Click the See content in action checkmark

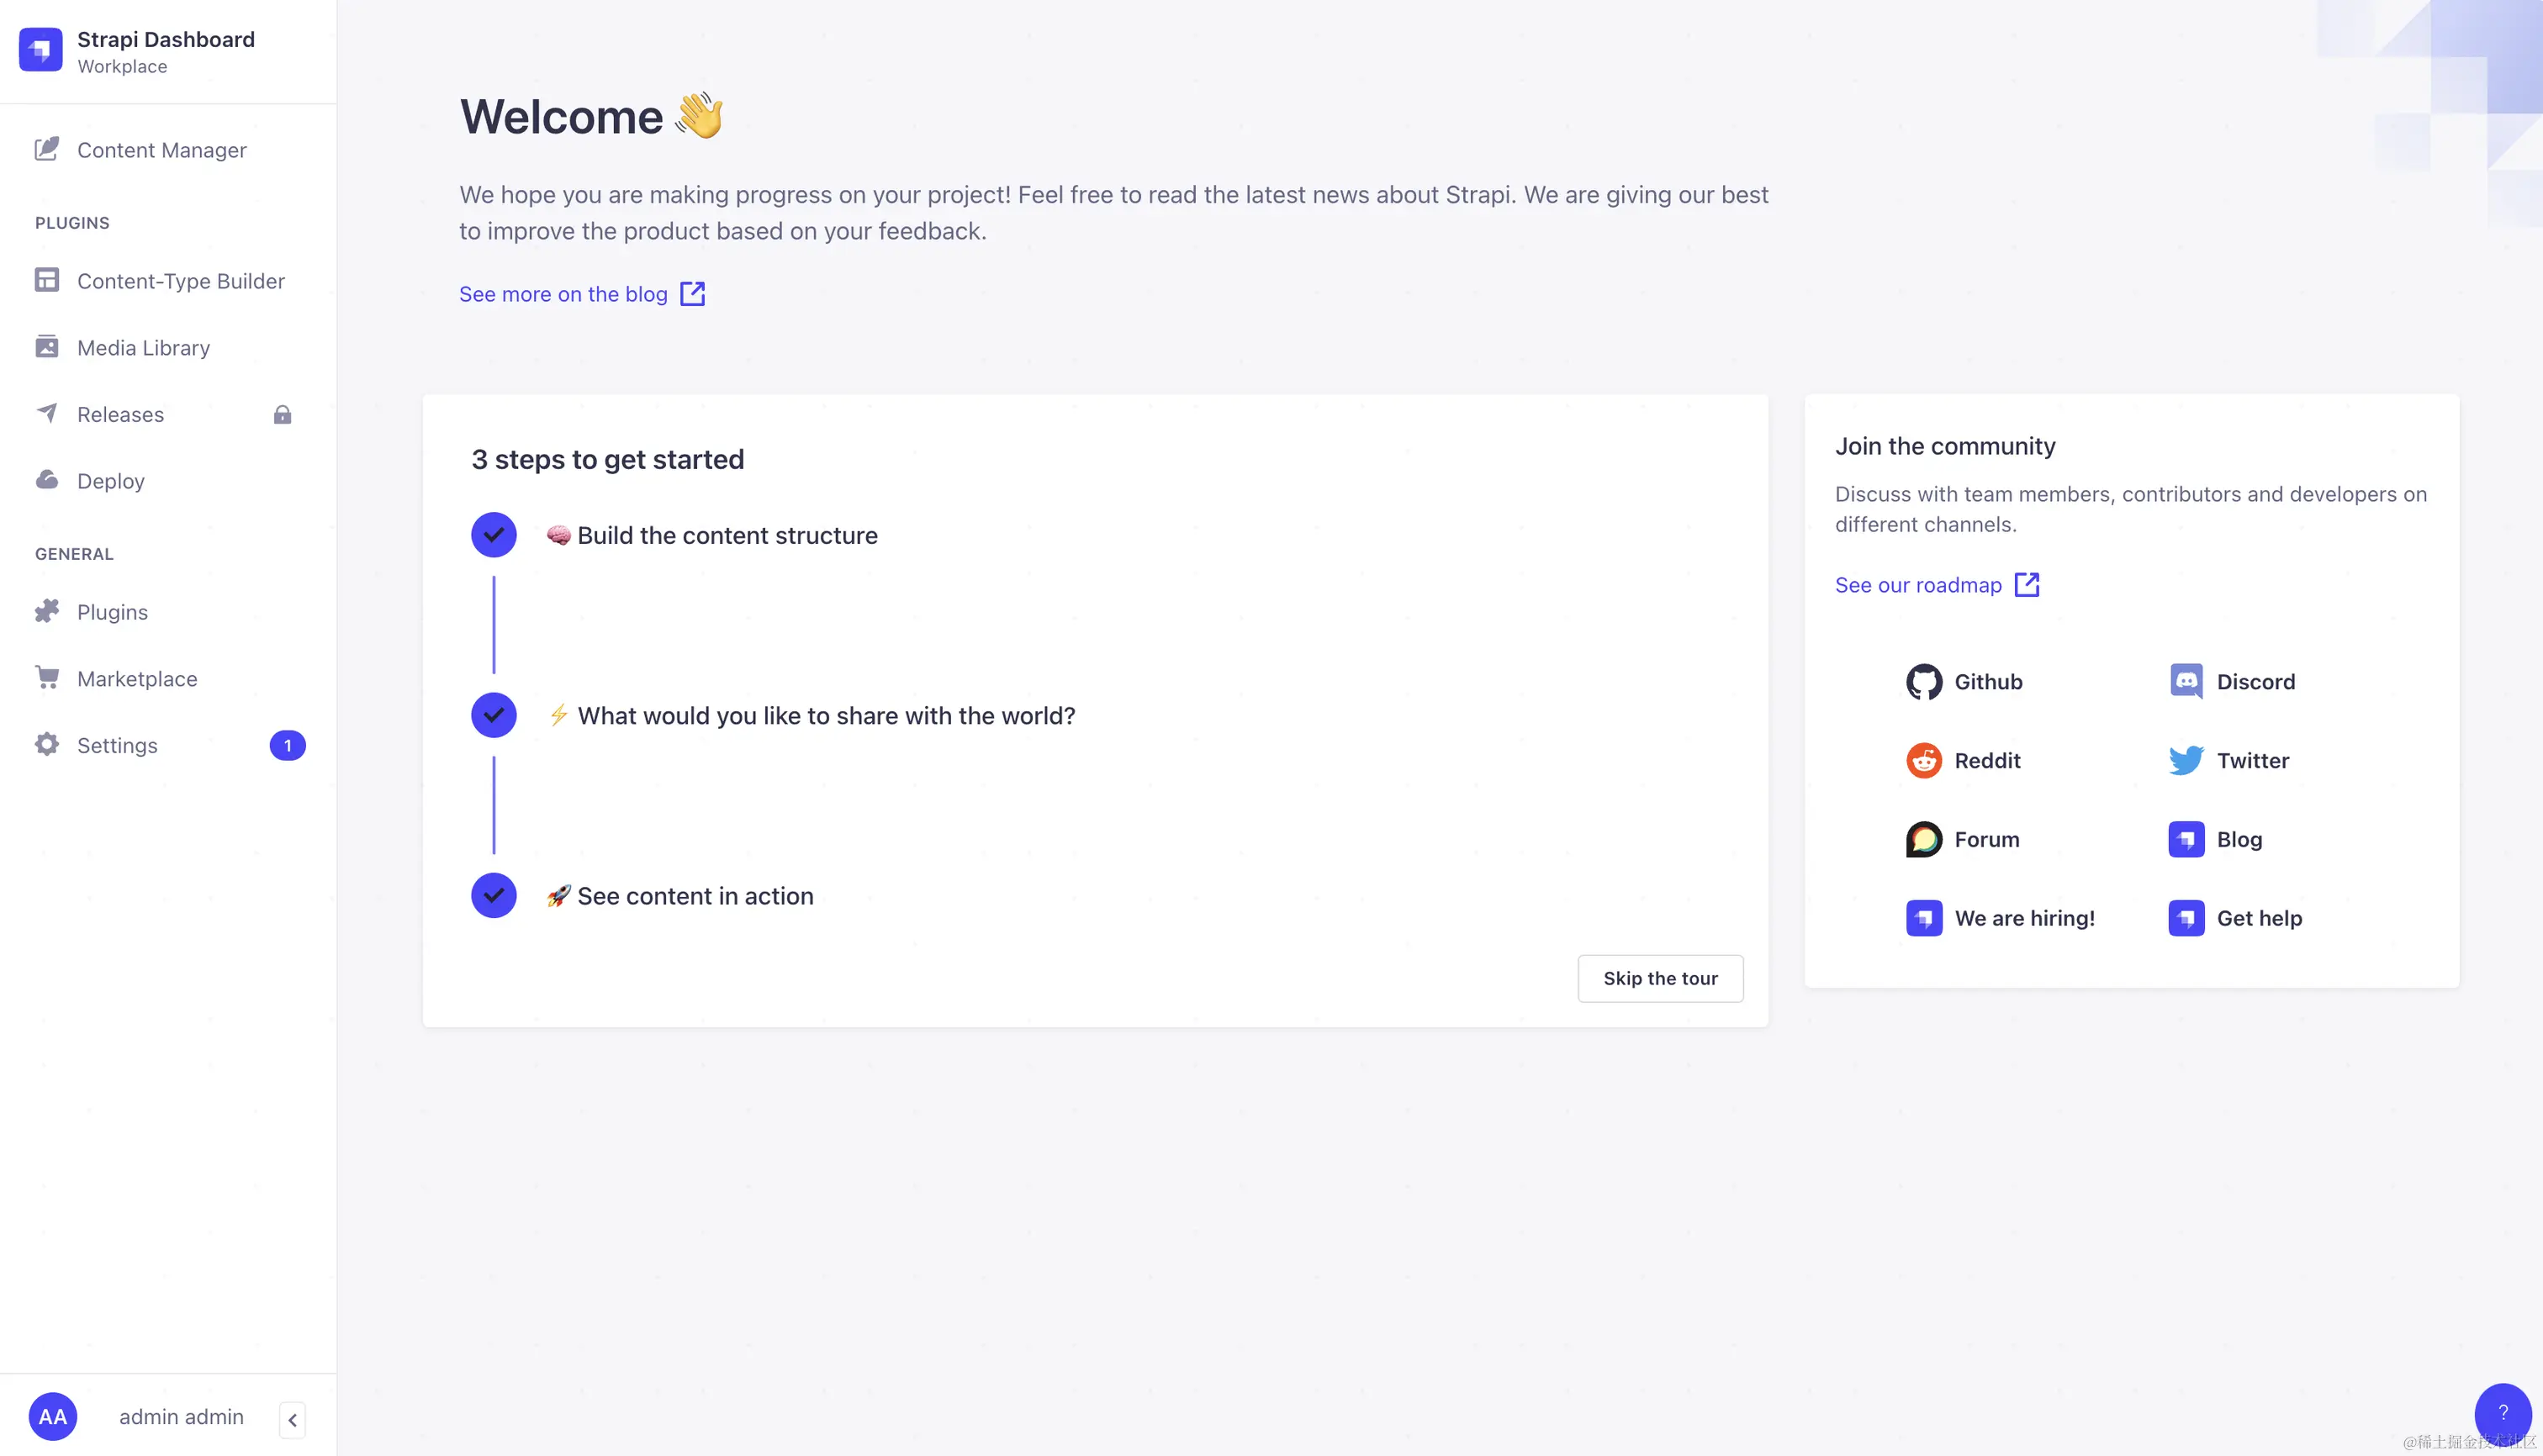coord(493,895)
